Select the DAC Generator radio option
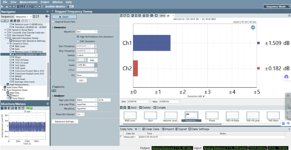The height and width of the screenshot is (150, 291). click(78, 41)
